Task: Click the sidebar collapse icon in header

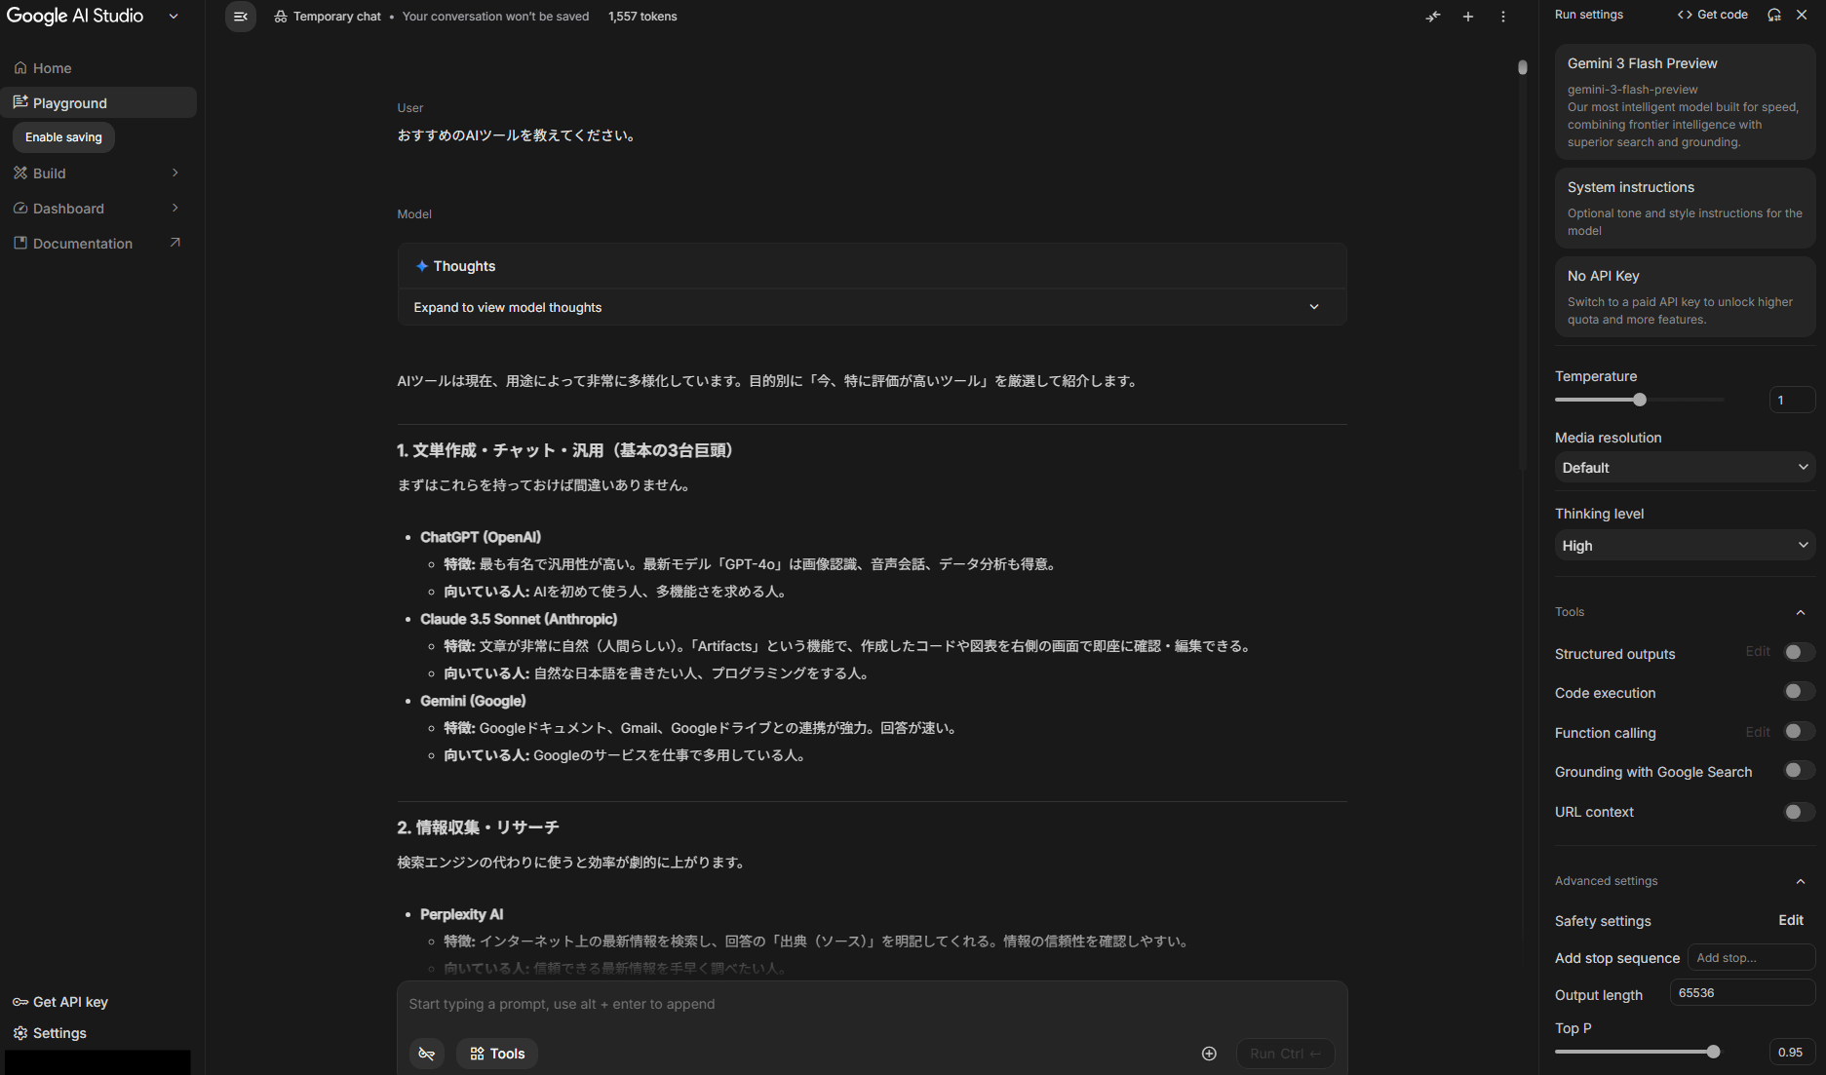Action: point(240,17)
